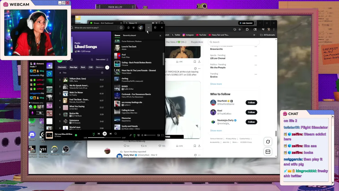Screen dimensions: 339x191
Task: Click the Spotify search input field
Action: pyautogui.click(x=95, y=28)
